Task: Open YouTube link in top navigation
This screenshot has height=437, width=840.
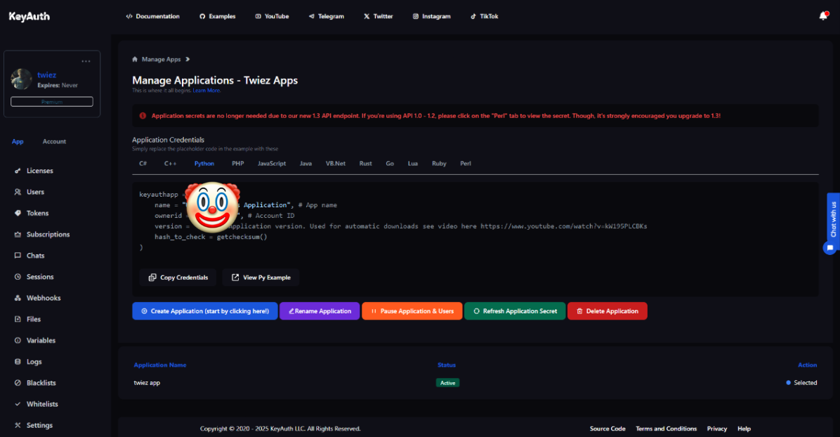Action: tap(272, 17)
